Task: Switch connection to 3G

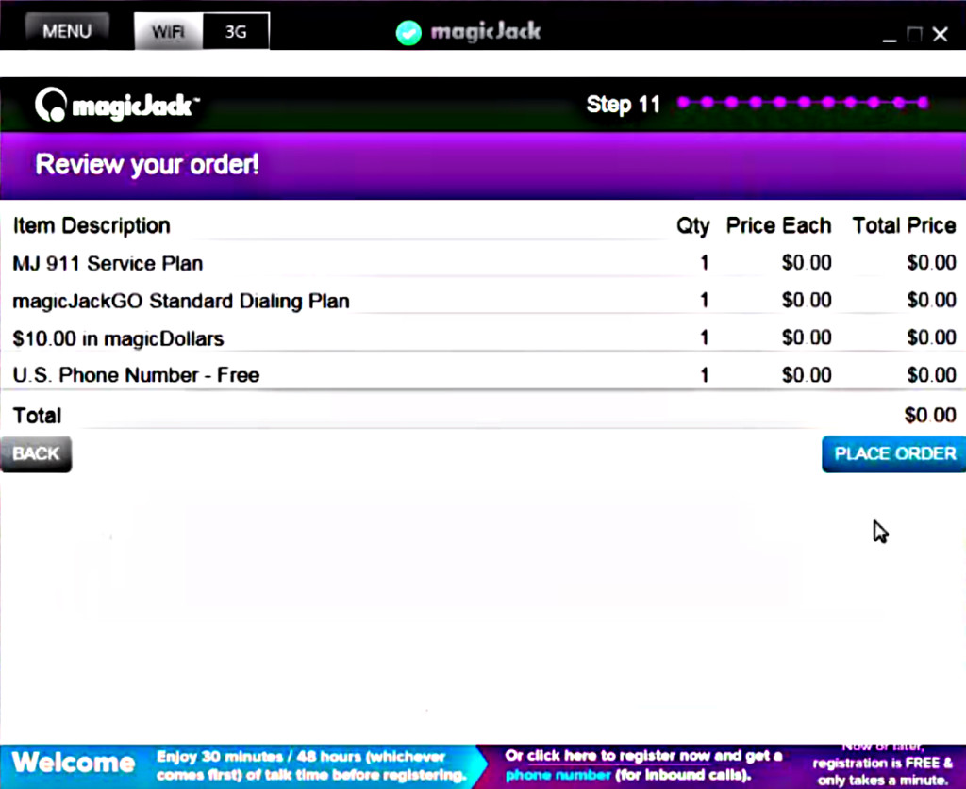Action: click(235, 31)
